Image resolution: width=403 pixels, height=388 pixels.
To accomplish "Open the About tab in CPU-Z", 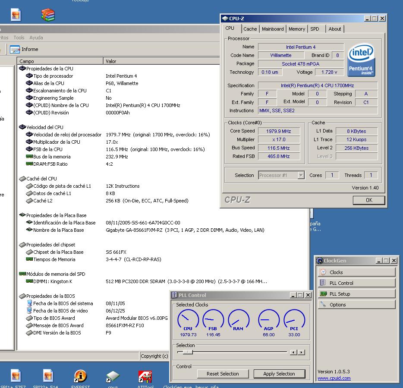I will [335, 29].
